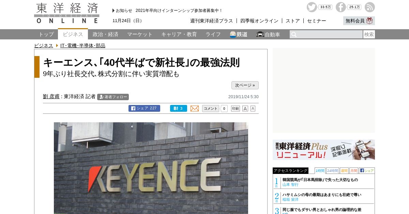Switch ranking to 1時間 tab
409x214 pixels.
pyautogui.click(x=320, y=171)
